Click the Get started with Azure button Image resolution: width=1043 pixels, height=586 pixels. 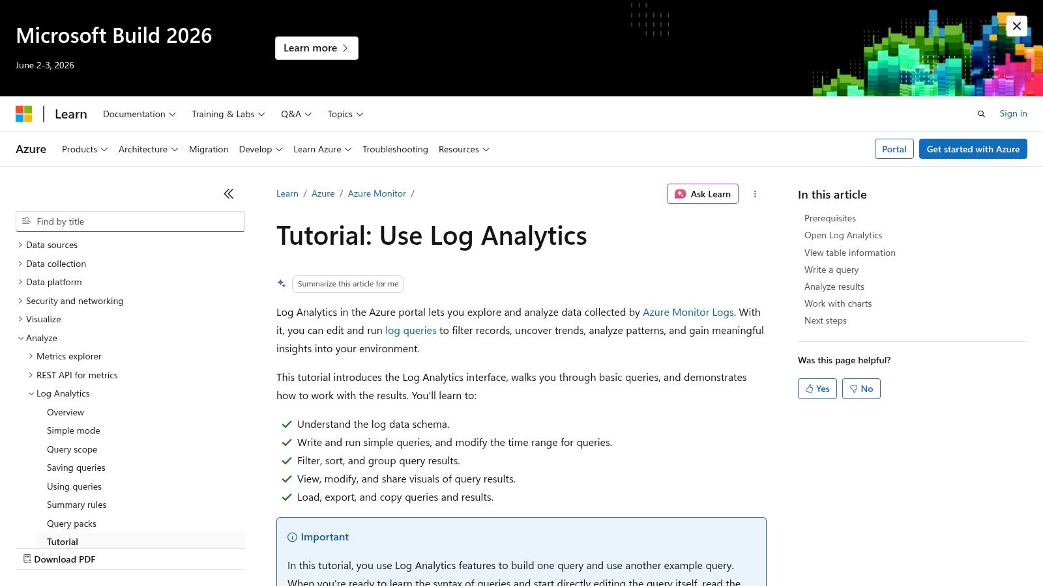click(973, 148)
